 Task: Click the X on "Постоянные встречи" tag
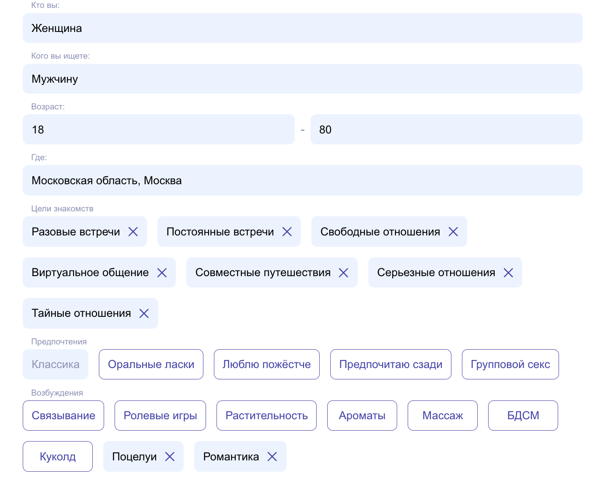click(287, 231)
